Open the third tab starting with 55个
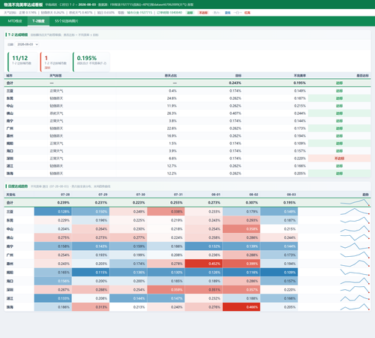 pos(67,21)
